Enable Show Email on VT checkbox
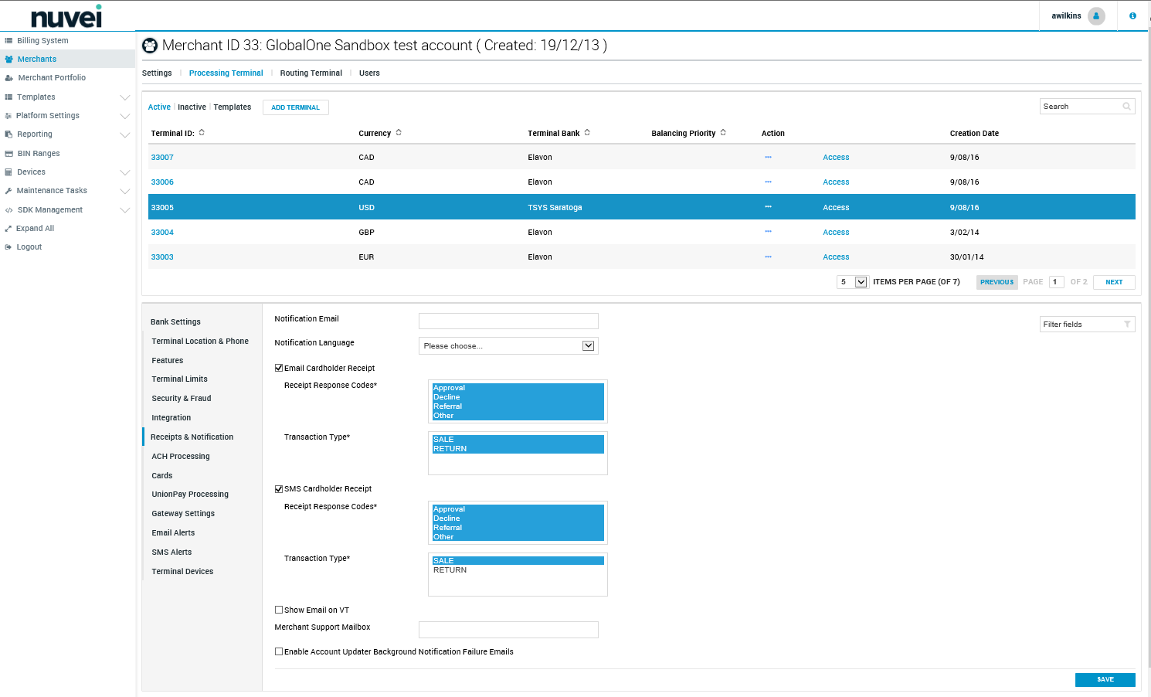This screenshot has width=1151, height=697. [279, 610]
